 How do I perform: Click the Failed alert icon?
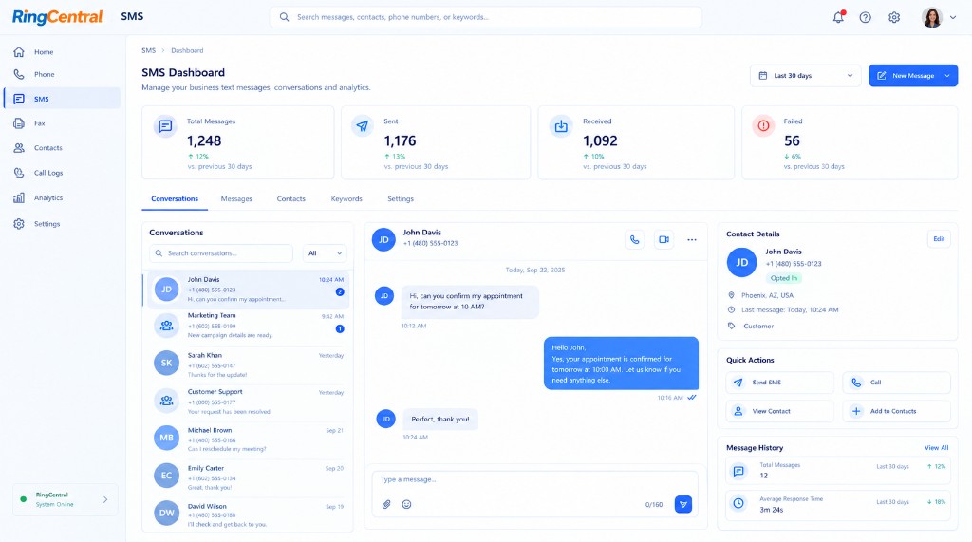[x=764, y=126]
